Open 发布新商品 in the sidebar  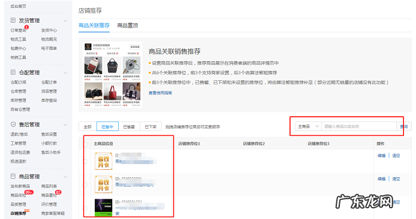[x=20, y=186]
